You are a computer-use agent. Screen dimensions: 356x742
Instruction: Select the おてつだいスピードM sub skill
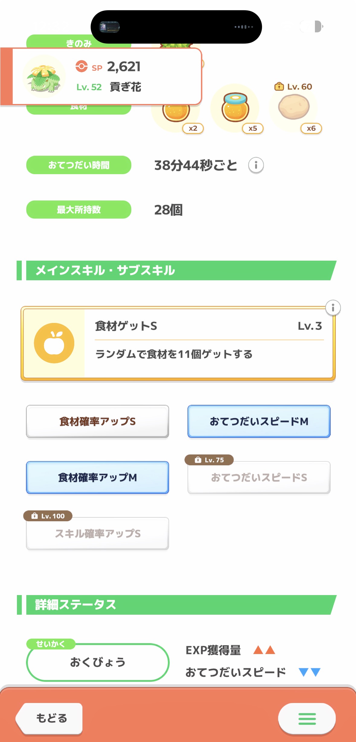click(259, 421)
